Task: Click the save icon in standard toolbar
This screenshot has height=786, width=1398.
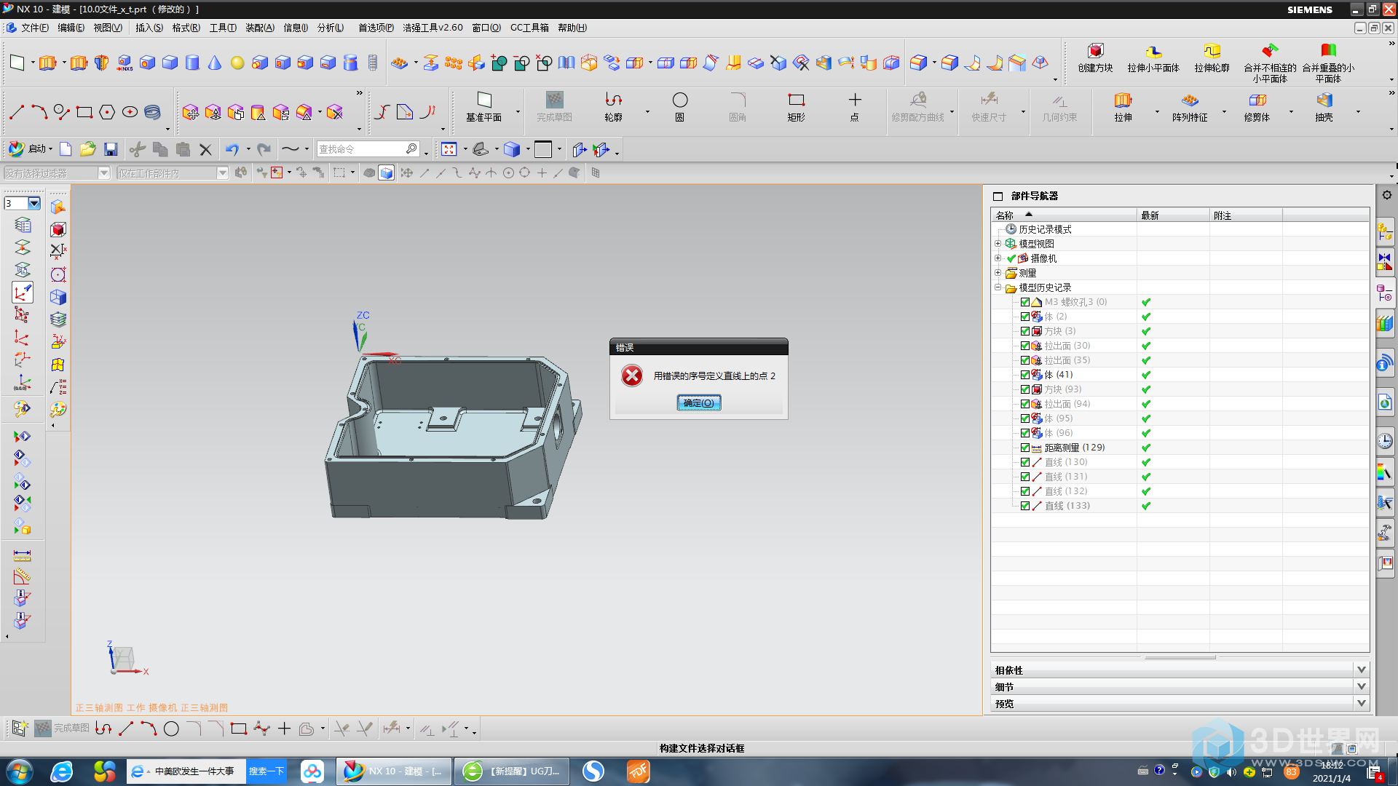Action: tap(111, 149)
